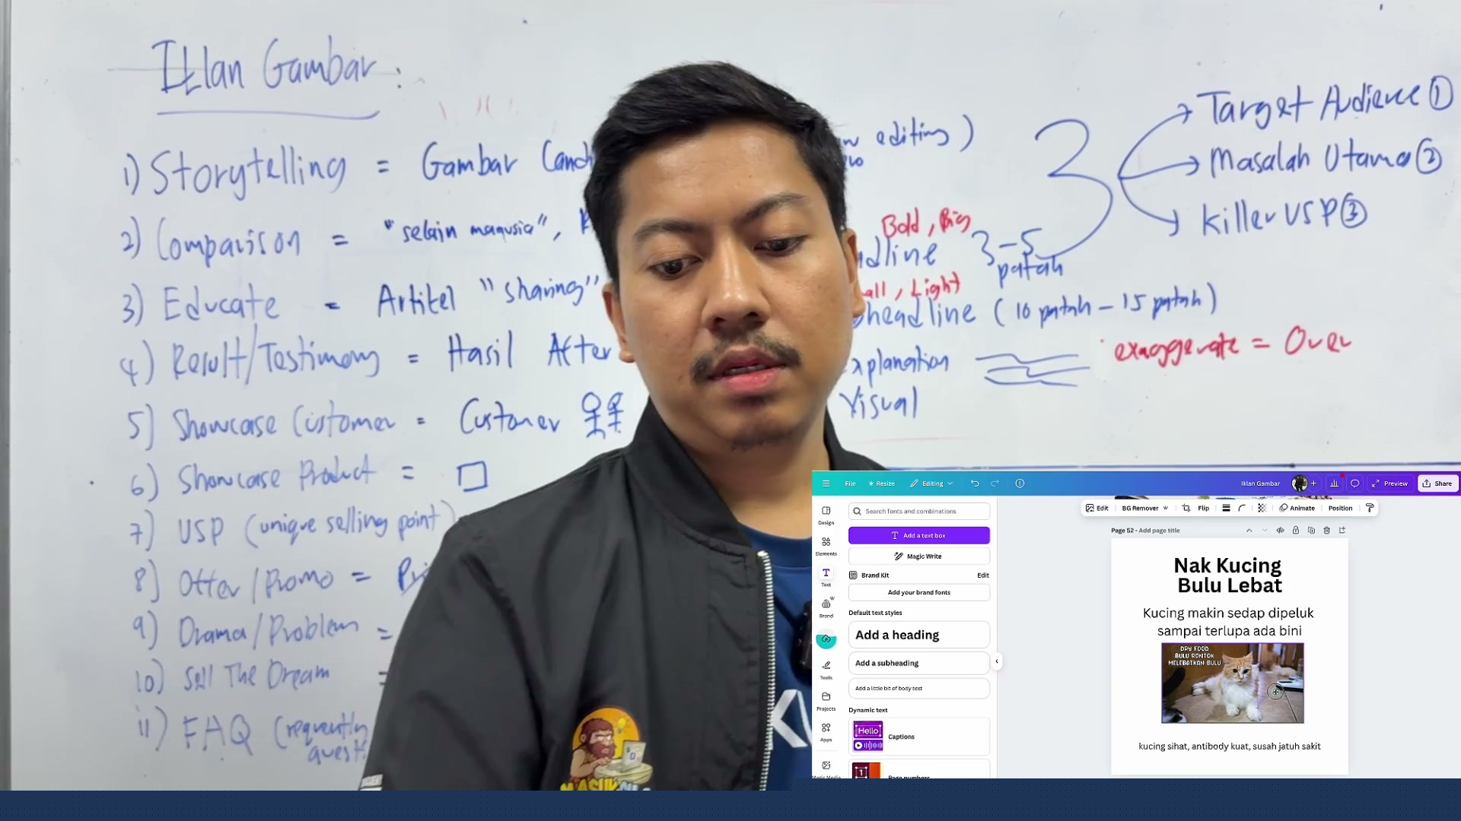This screenshot has width=1461, height=821.
Task: Apply BG Remover to the image
Action: pyautogui.click(x=1144, y=509)
